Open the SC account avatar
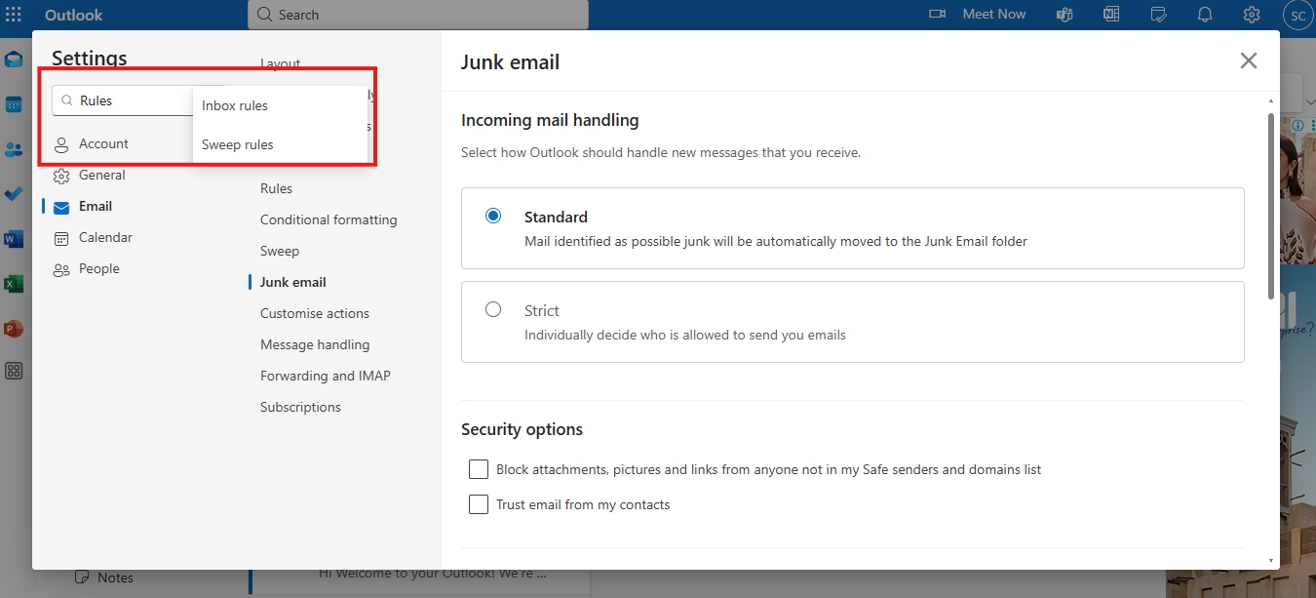Viewport: 1316px width, 598px height. (x=1298, y=16)
